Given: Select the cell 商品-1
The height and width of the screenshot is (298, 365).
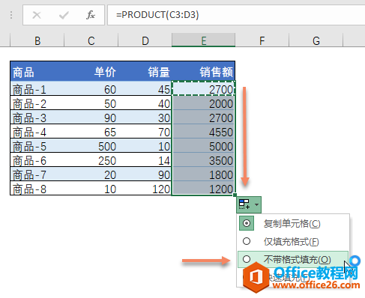Looking at the screenshot, I should pos(37,88).
